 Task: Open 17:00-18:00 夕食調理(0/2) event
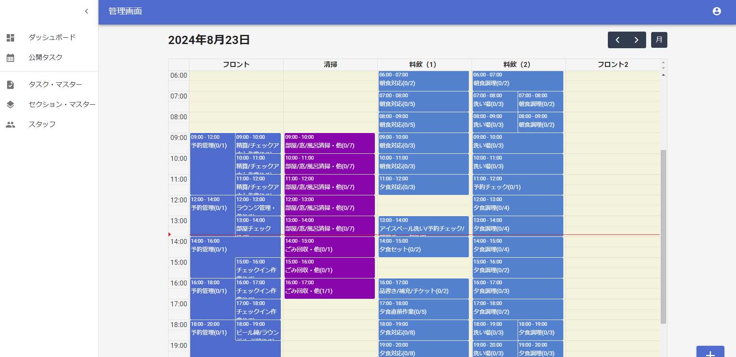pyautogui.click(x=518, y=310)
